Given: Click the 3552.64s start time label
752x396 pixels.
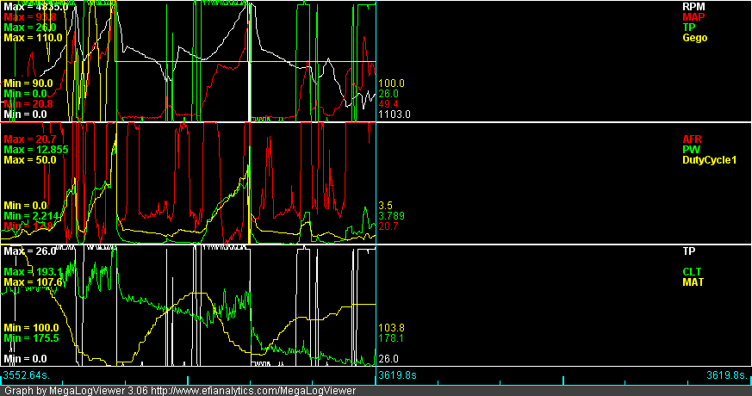Looking at the screenshot, I should pyautogui.click(x=26, y=375).
